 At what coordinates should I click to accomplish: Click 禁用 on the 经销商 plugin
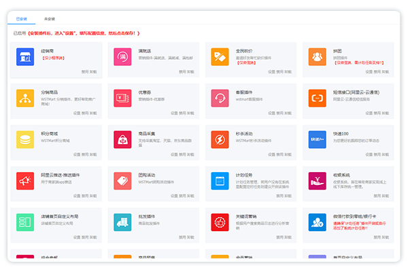point(86,71)
